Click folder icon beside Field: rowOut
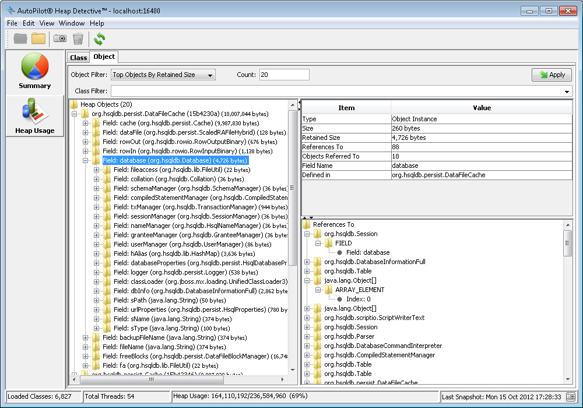Screen dimensions: 583x408 (x=96, y=142)
